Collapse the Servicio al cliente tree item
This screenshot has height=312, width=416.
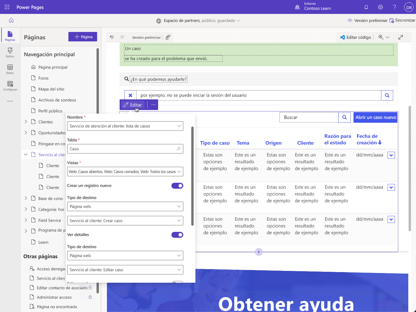tap(26, 154)
